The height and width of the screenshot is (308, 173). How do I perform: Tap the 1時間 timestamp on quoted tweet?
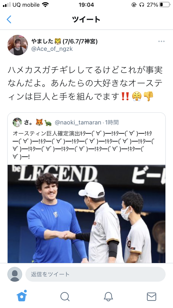pos(112,122)
